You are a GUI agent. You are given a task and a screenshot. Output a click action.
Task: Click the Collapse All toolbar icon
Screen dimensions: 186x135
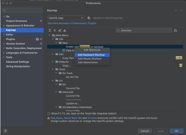(x=55, y=30)
